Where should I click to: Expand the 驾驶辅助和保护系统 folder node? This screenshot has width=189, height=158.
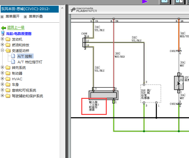pyautogui.click(x=2, y=96)
